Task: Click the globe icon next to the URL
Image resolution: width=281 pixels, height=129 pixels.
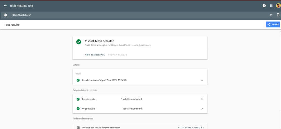Action: point(5,15)
